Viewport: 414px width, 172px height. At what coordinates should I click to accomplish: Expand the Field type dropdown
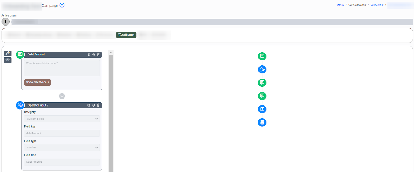(62, 148)
